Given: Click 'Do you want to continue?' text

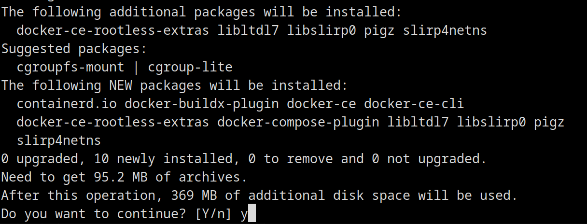Looking at the screenshot, I should [94, 214].
